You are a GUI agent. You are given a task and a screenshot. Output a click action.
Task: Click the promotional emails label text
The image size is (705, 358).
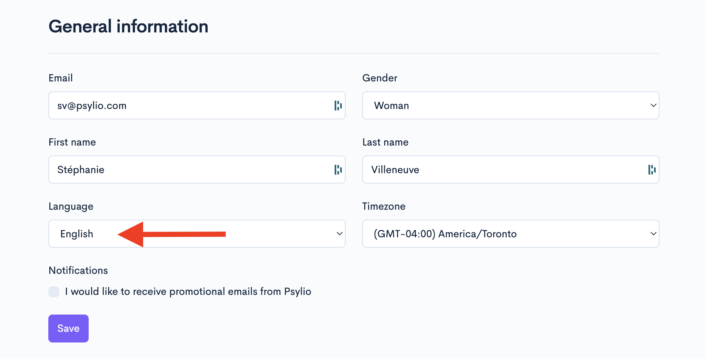(188, 292)
